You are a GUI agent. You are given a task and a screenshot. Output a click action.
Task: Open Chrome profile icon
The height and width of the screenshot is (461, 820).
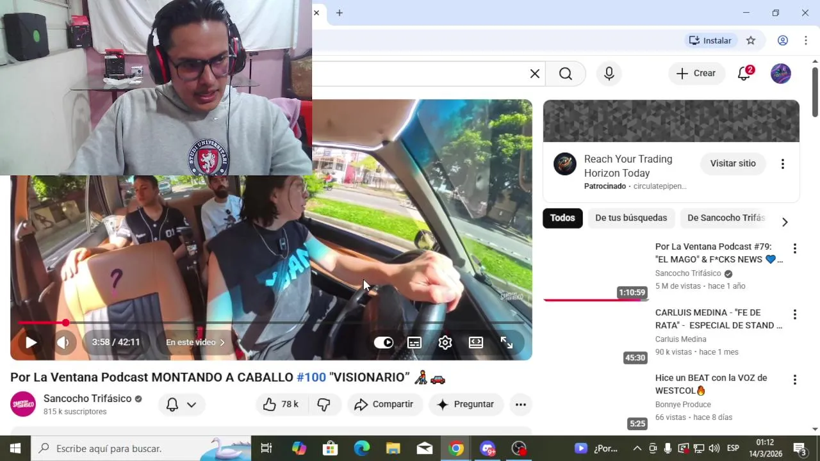coord(783,40)
